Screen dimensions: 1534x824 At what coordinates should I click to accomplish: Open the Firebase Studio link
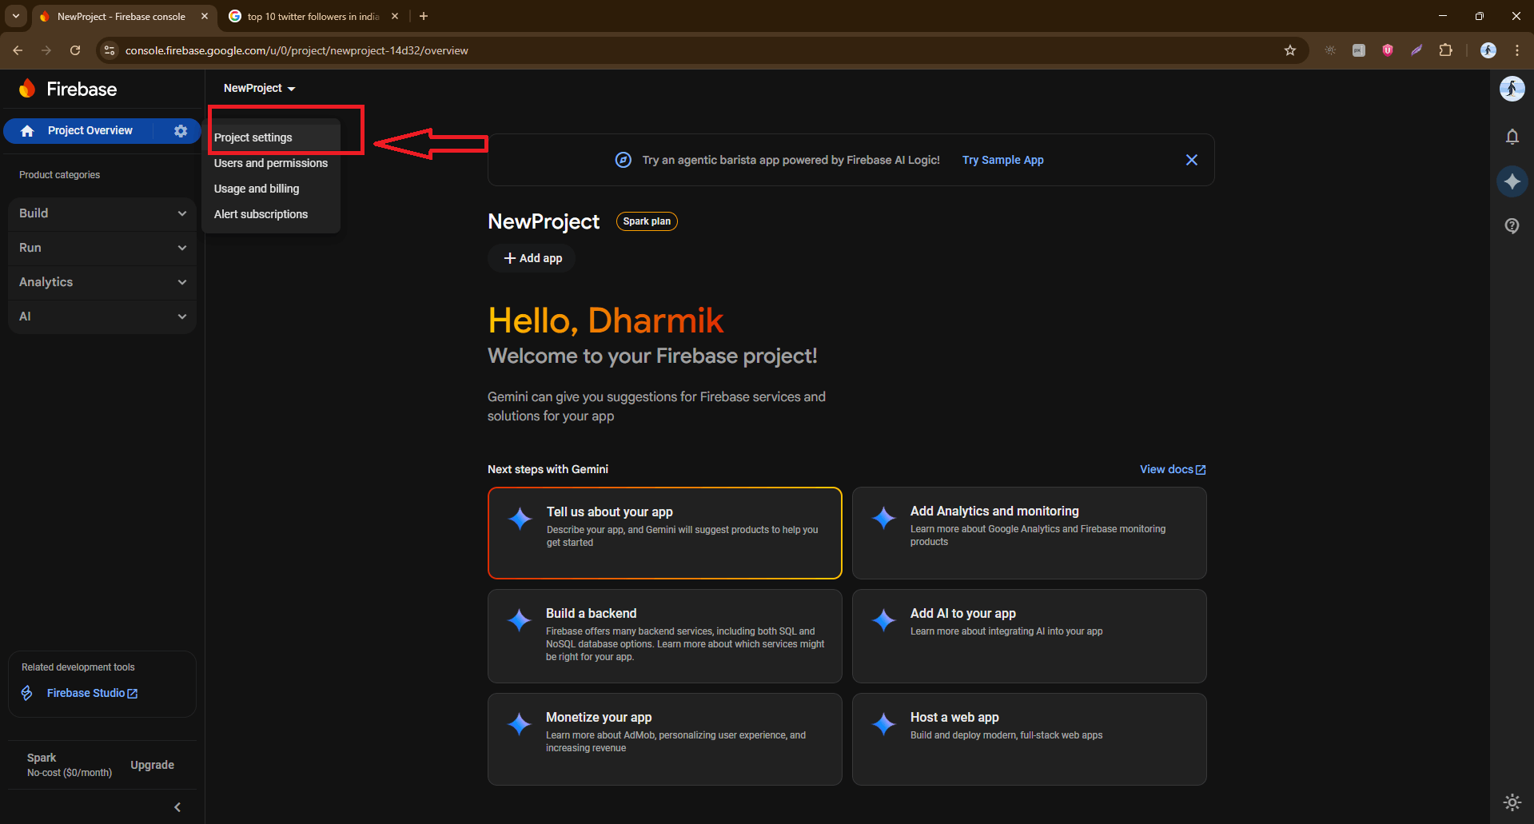pyautogui.click(x=92, y=693)
